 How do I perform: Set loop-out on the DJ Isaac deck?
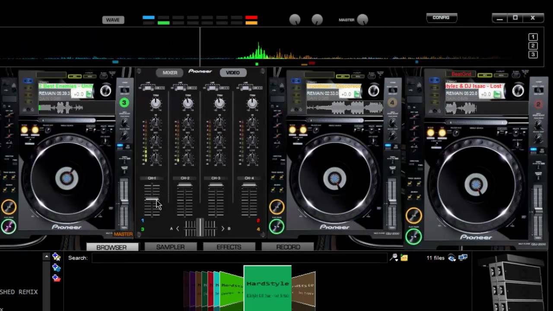click(442, 133)
